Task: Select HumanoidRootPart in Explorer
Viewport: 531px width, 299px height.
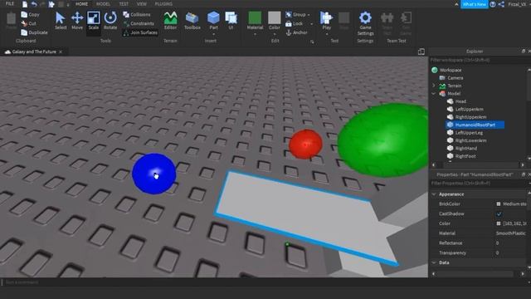Action: 475,125
